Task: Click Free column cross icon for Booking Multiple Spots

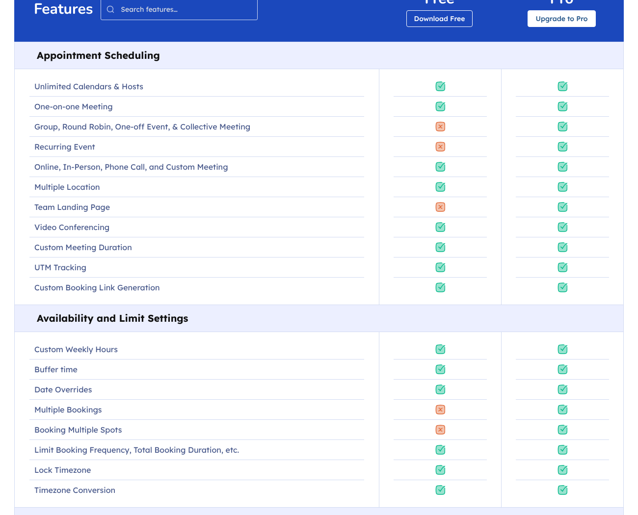Action: pos(441,430)
